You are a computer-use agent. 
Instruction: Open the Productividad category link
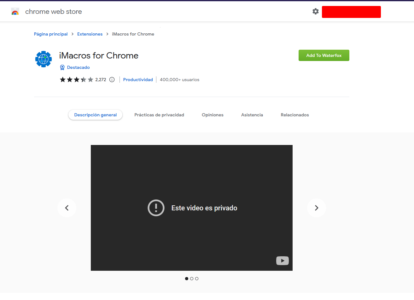(x=138, y=80)
